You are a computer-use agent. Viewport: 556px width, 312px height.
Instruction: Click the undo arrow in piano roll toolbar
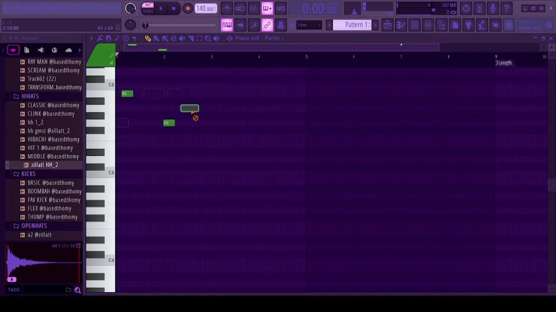[134, 38]
